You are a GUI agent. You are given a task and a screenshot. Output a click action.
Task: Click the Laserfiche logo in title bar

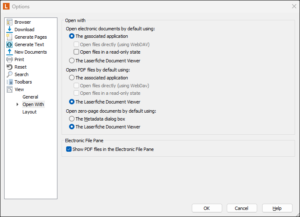tap(6, 6)
